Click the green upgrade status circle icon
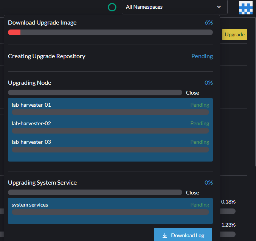Viewport: 256px width, 241px height. coord(112,7)
